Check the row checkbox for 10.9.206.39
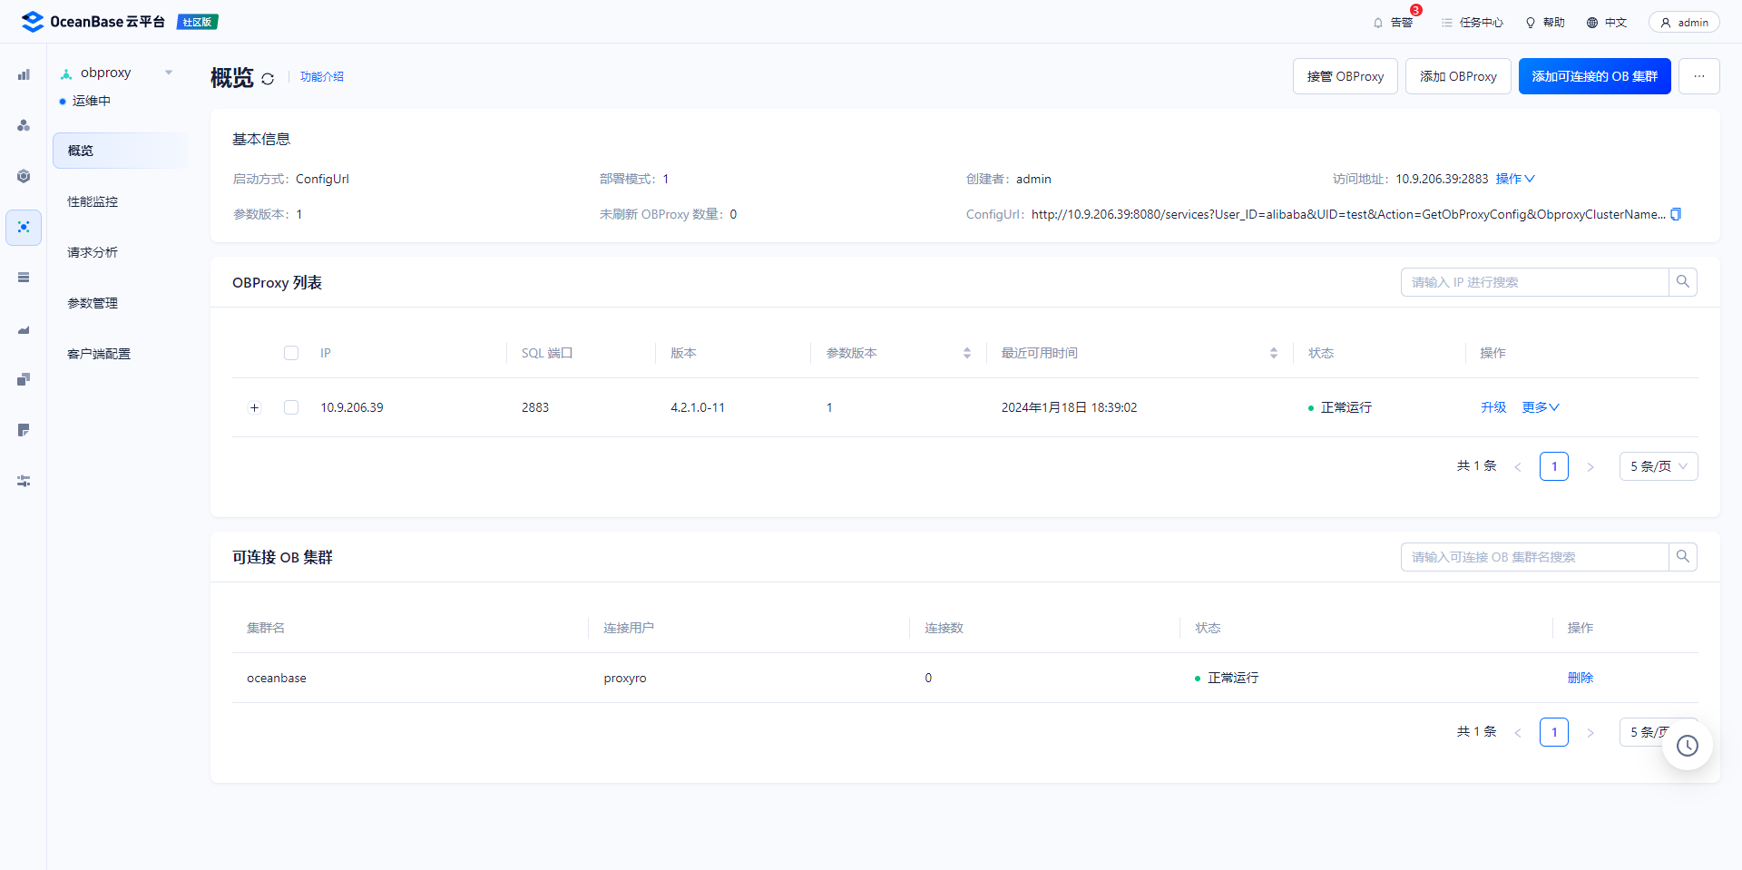 tap(291, 407)
